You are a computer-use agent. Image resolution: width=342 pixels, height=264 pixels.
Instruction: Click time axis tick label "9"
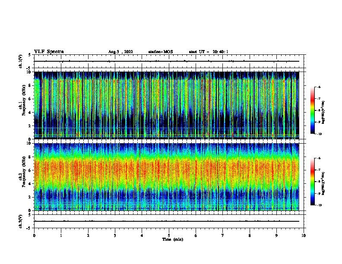[x=276, y=236]
